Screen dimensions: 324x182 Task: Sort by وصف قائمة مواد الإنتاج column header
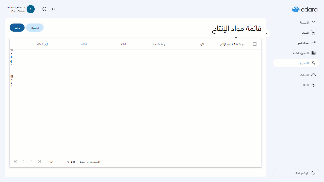(232, 44)
